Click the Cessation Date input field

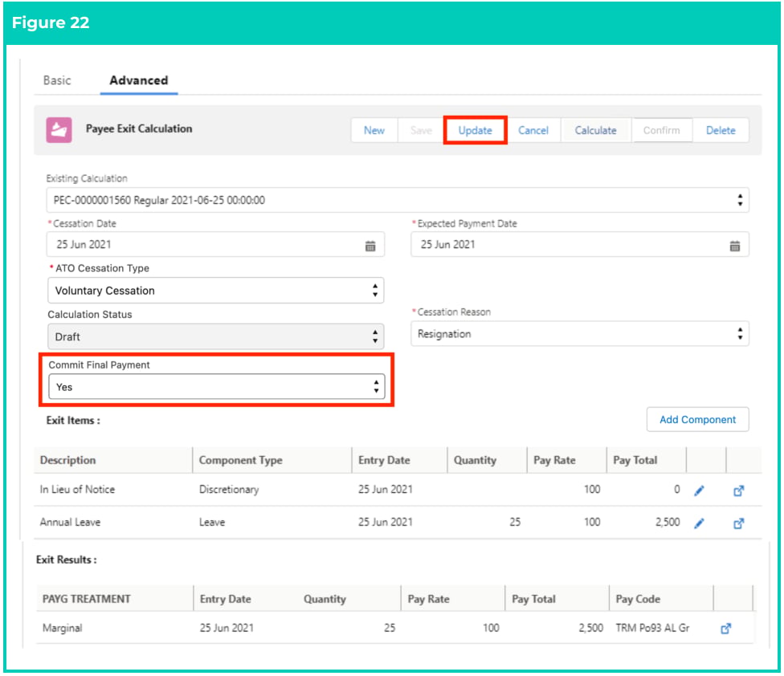[x=215, y=245]
